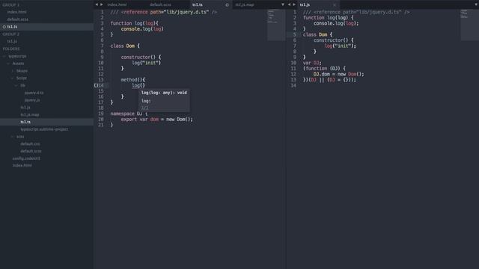Click the GROUP 1 sidebar header

tap(10, 5)
